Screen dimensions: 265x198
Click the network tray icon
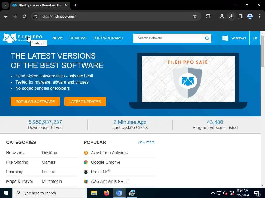coord(219,193)
